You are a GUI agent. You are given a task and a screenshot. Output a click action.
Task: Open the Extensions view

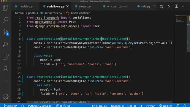tap(6, 57)
